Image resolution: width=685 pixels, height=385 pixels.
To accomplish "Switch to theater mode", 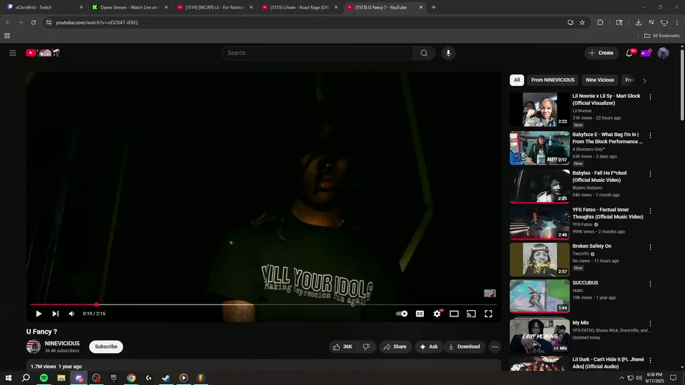I will point(454,314).
